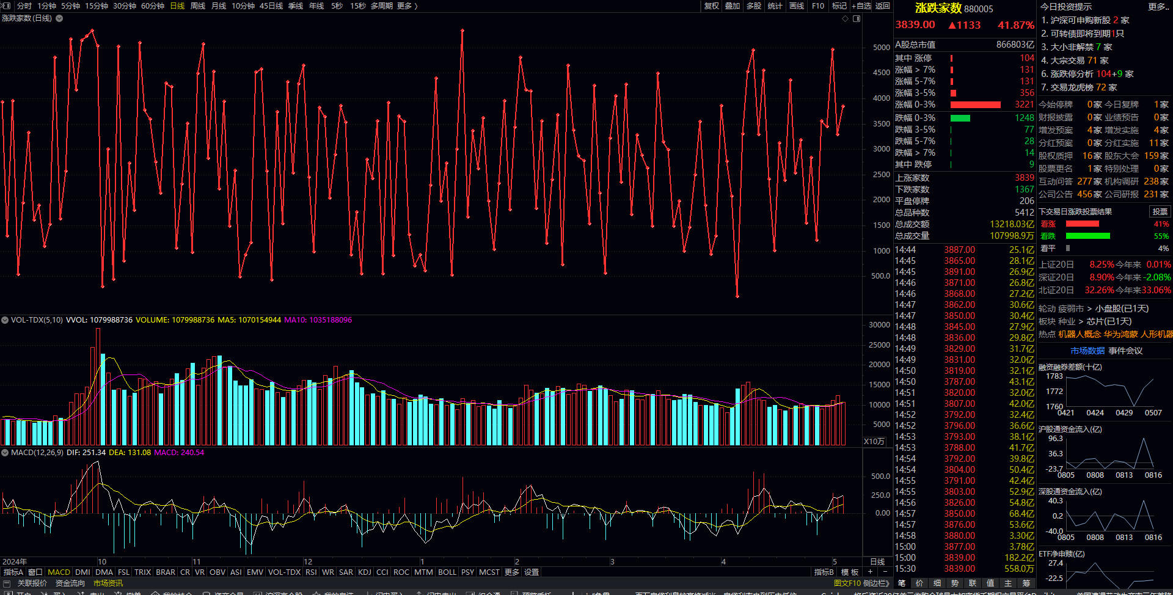Open the 多周期 period option
The width and height of the screenshot is (1173, 595).
click(381, 5)
